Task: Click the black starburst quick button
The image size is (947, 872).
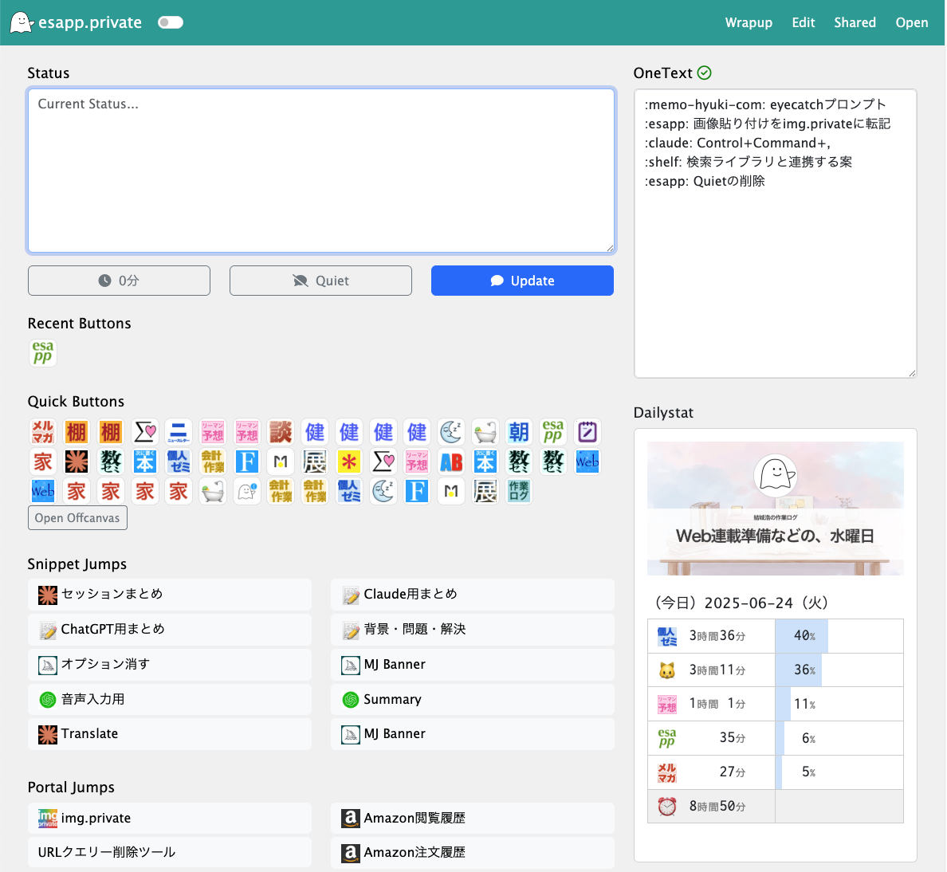Action: [x=76, y=462]
